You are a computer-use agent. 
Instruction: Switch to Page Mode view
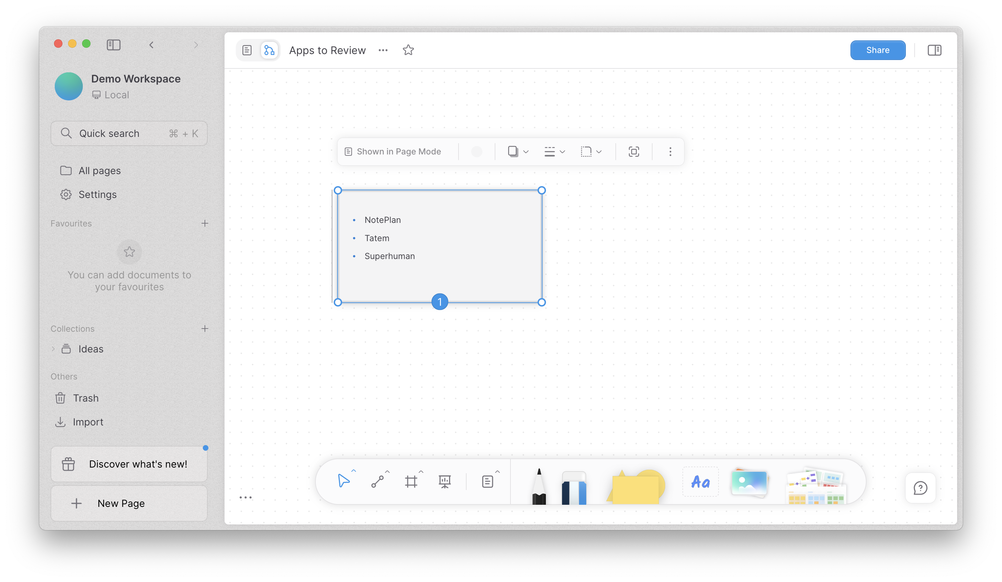[247, 50]
